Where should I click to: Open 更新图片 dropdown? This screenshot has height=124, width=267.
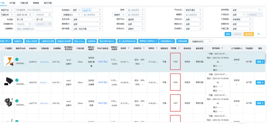coord(87,24)
